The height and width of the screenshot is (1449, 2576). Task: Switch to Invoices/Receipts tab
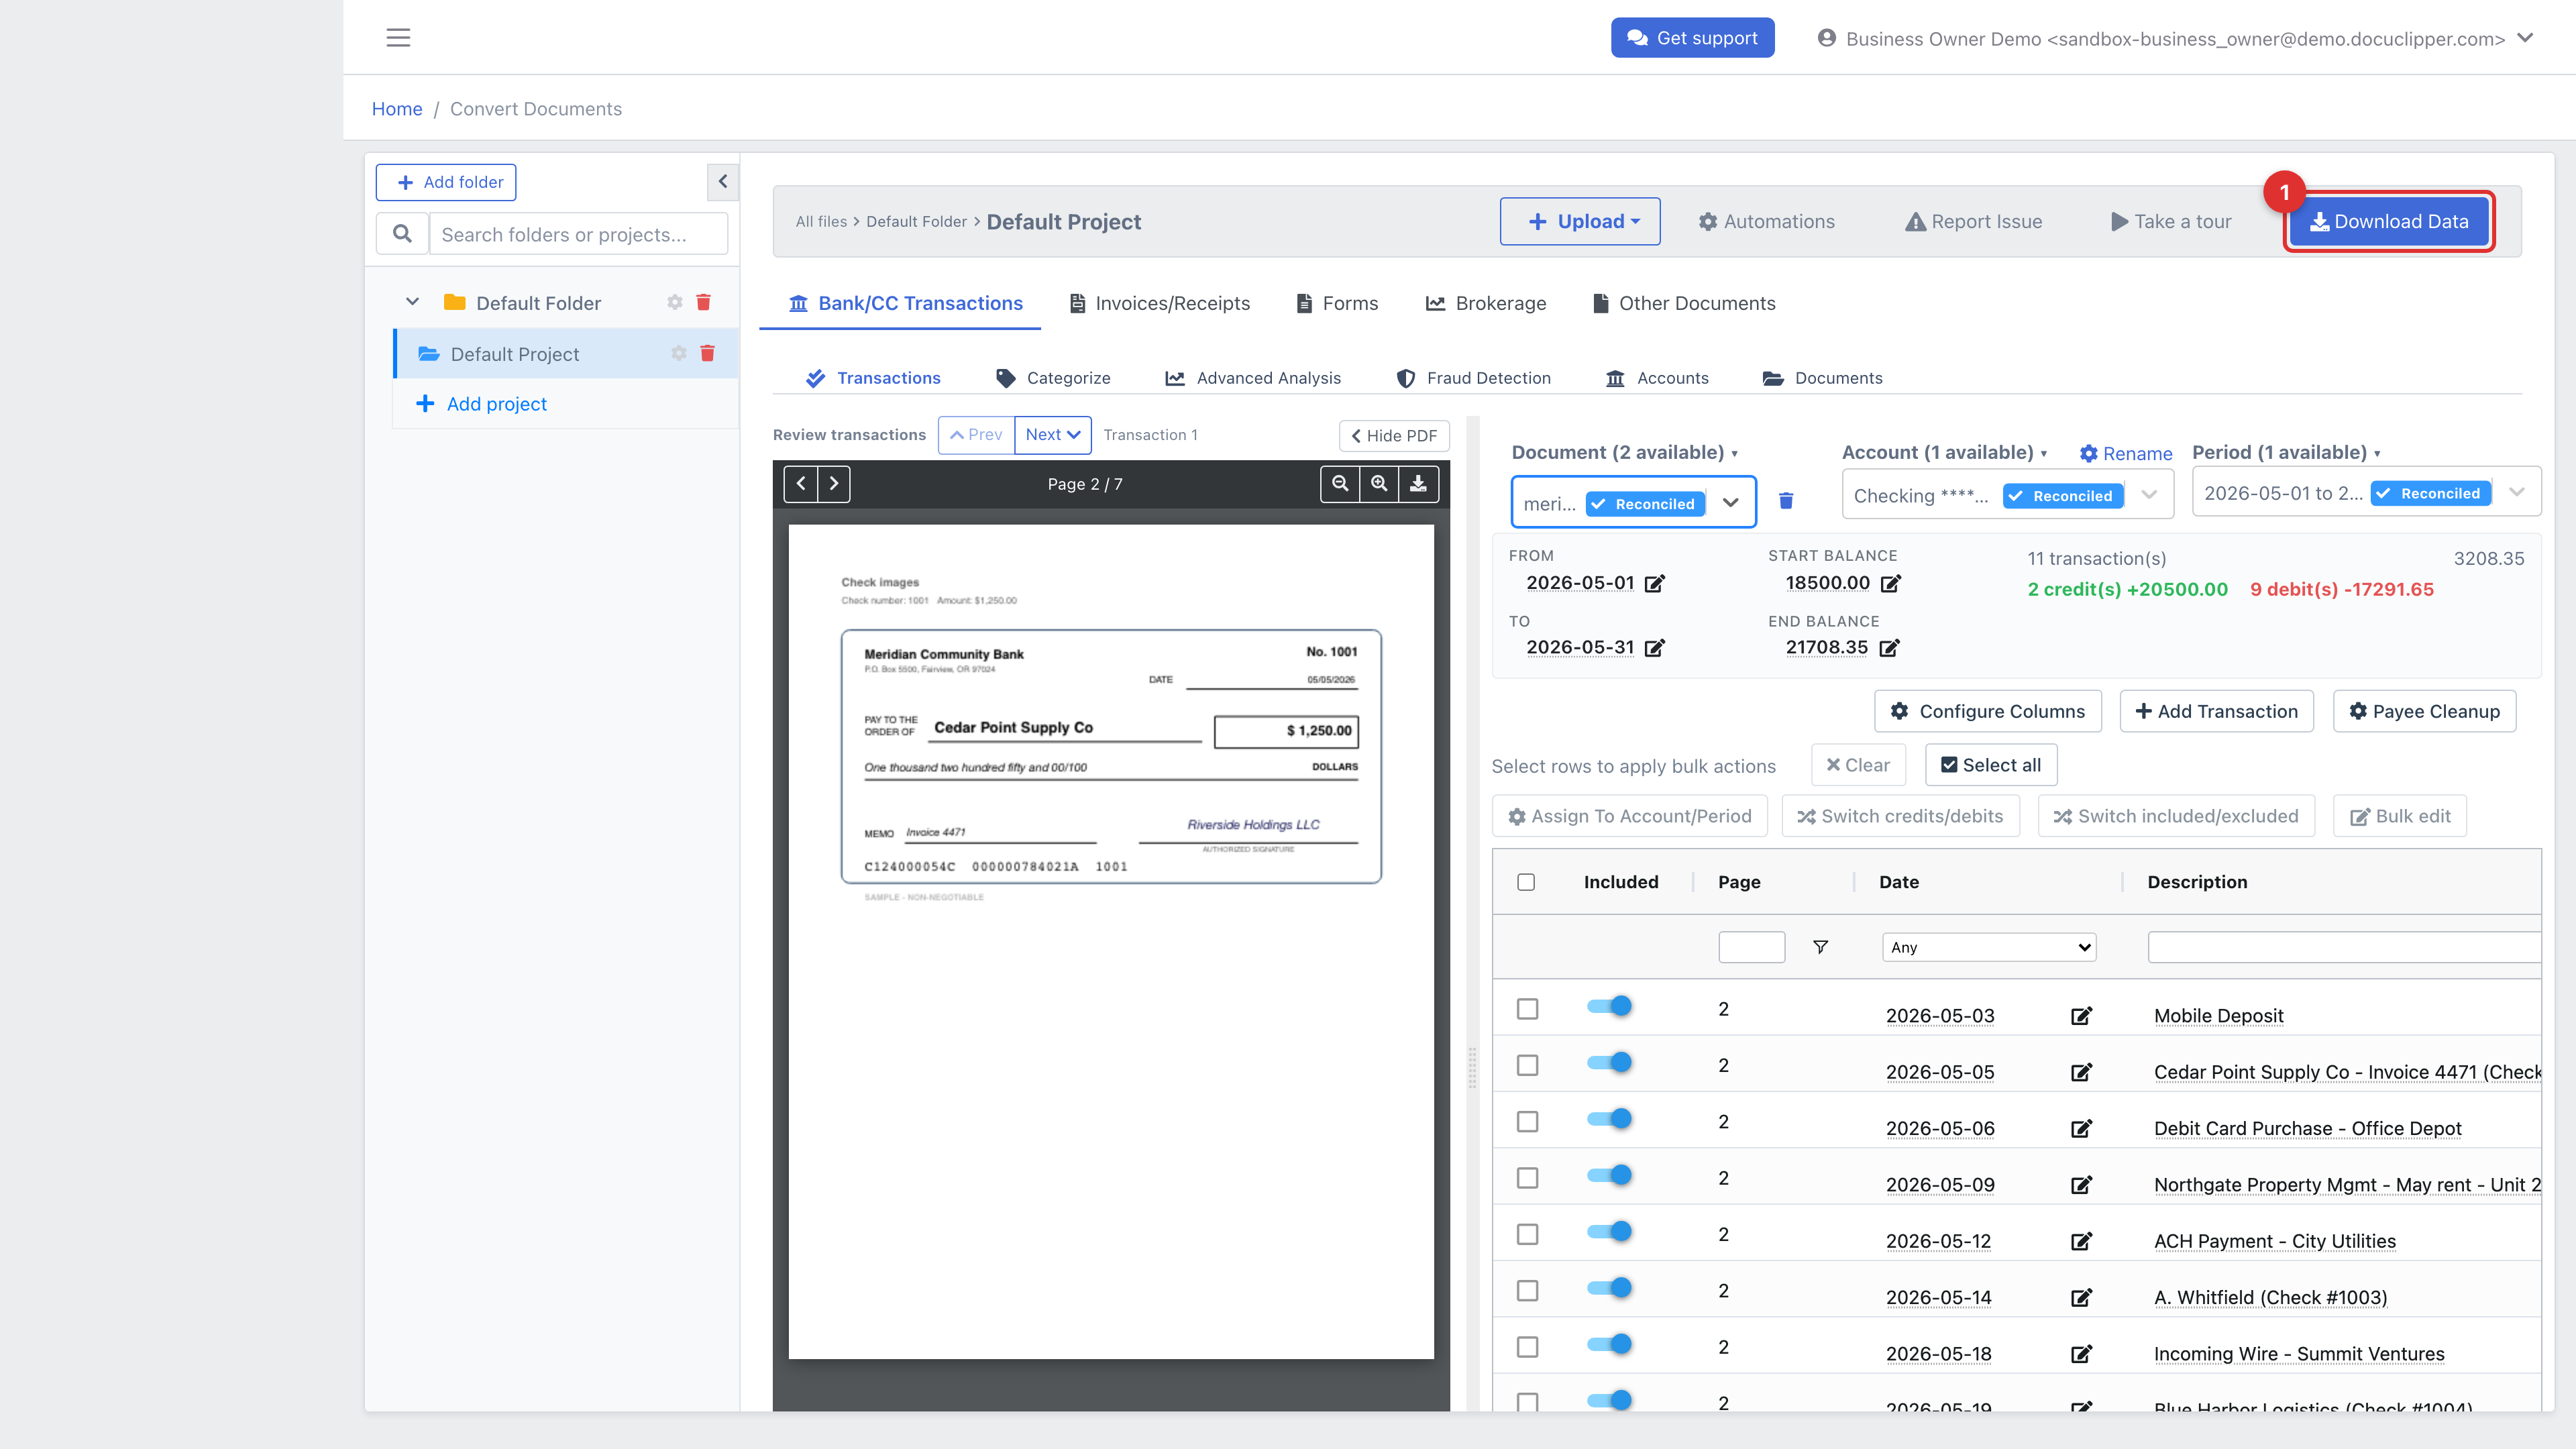1160,303
